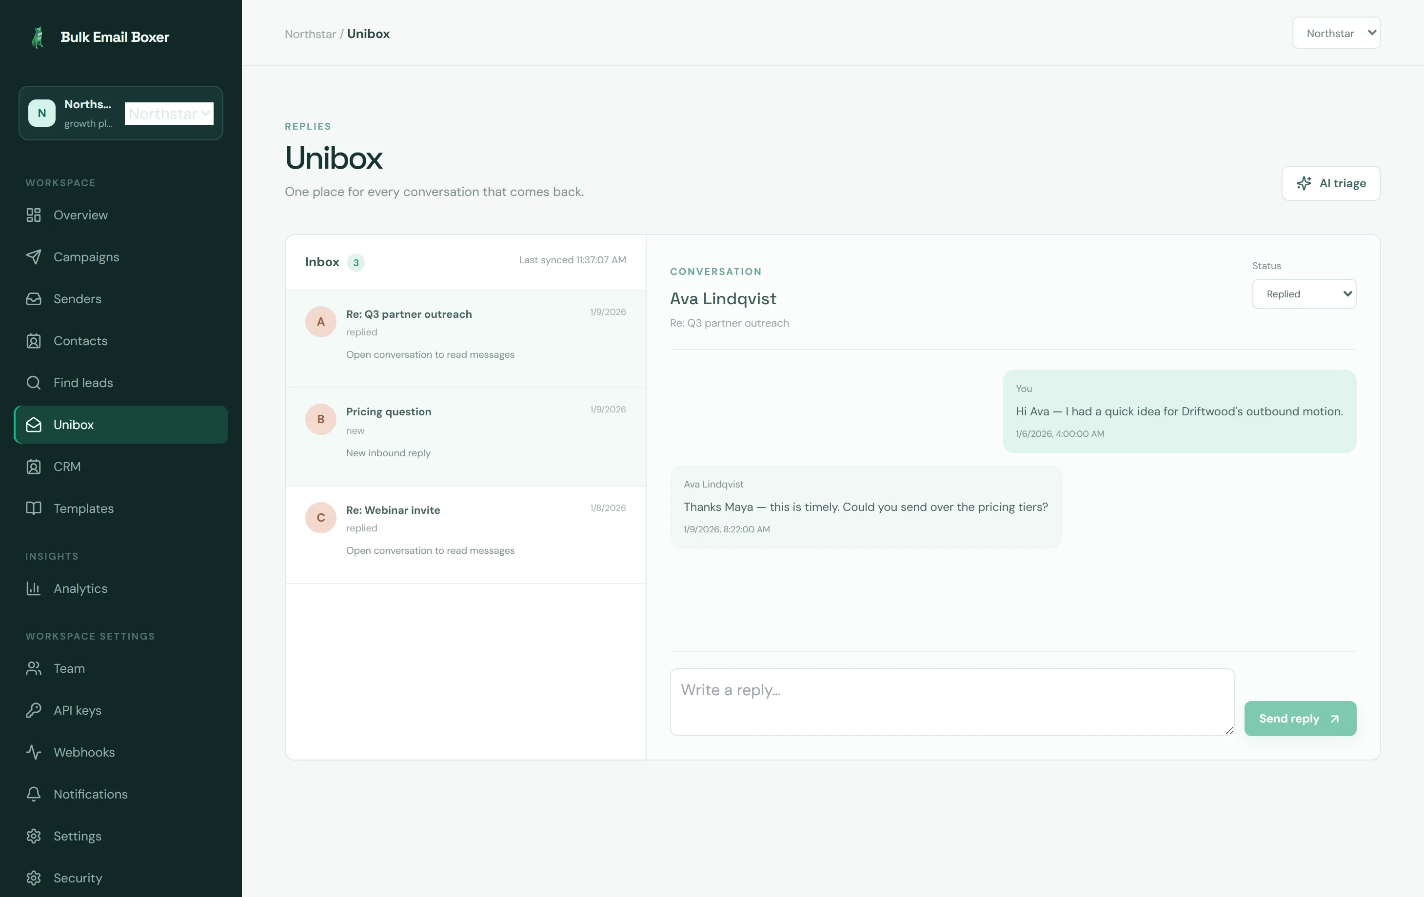Click the avatar letter A in inbox
This screenshot has height=897, width=1424.
coord(320,322)
